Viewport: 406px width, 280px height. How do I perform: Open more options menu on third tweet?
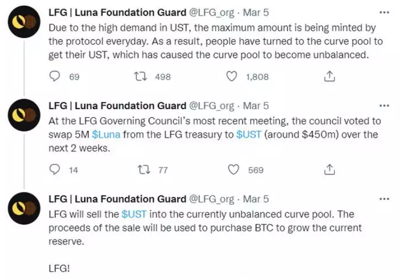pyautogui.click(x=384, y=199)
